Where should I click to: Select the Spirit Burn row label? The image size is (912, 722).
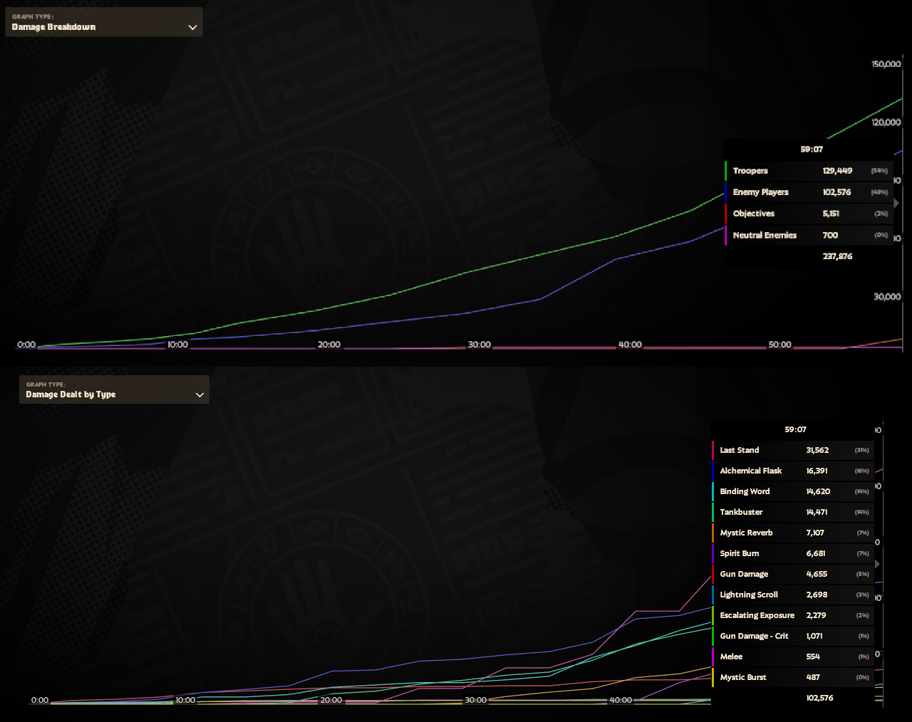[x=740, y=553]
